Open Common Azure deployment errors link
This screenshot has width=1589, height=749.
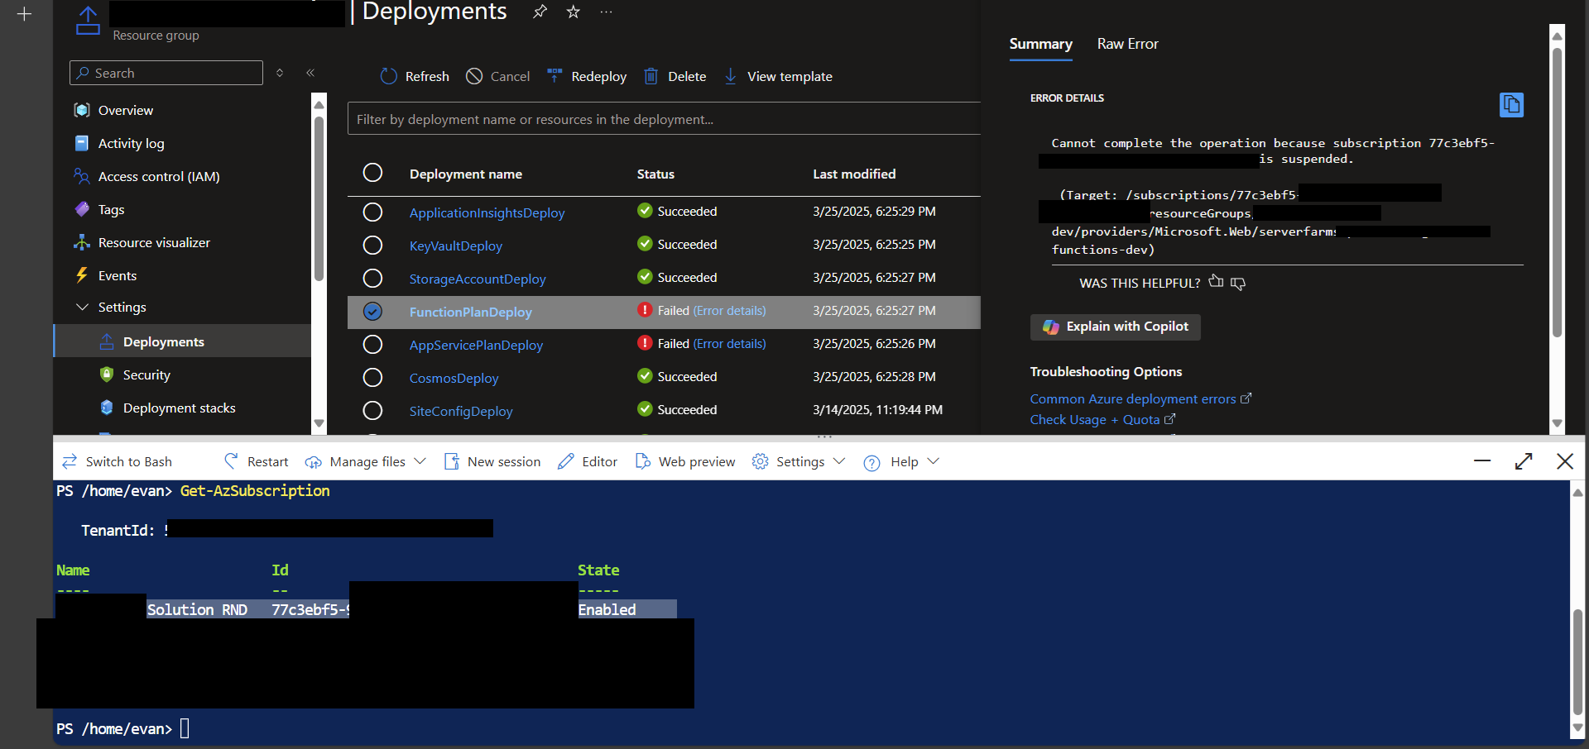point(1134,398)
